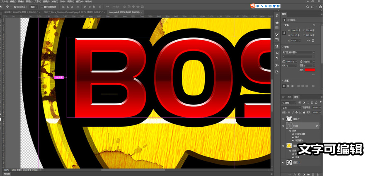Filter layers by type (T) icon

pos(308,103)
